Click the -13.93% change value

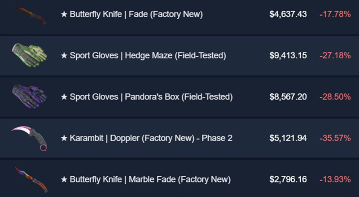click(x=335, y=179)
